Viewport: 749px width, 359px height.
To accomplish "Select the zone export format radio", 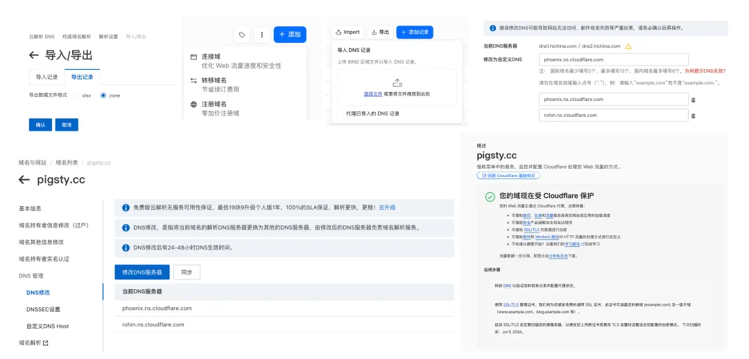I will coord(103,95).
